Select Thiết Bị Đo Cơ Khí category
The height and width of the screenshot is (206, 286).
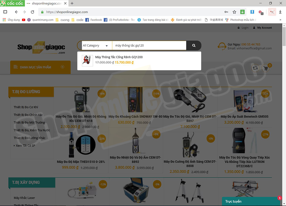(x=26, y=107)
